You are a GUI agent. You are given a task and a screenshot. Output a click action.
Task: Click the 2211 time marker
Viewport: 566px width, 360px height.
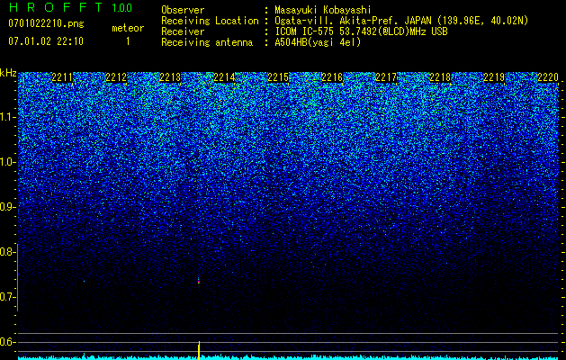(62, 77)
